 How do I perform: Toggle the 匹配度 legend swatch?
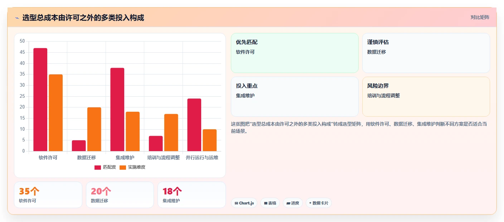tap(98, 167)
